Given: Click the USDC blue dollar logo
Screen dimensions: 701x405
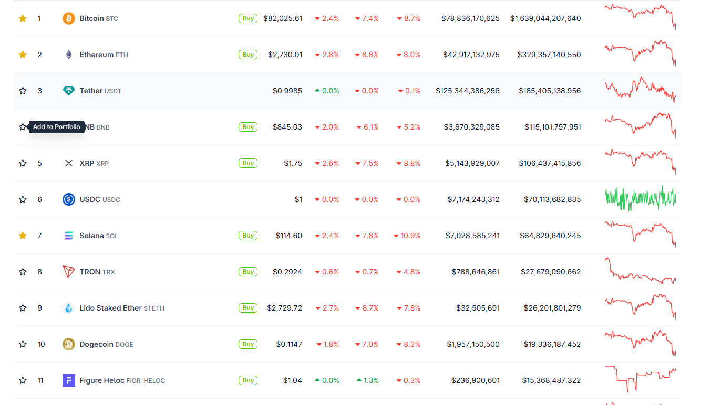Looking at the screenshot, I should coord(68,199).
